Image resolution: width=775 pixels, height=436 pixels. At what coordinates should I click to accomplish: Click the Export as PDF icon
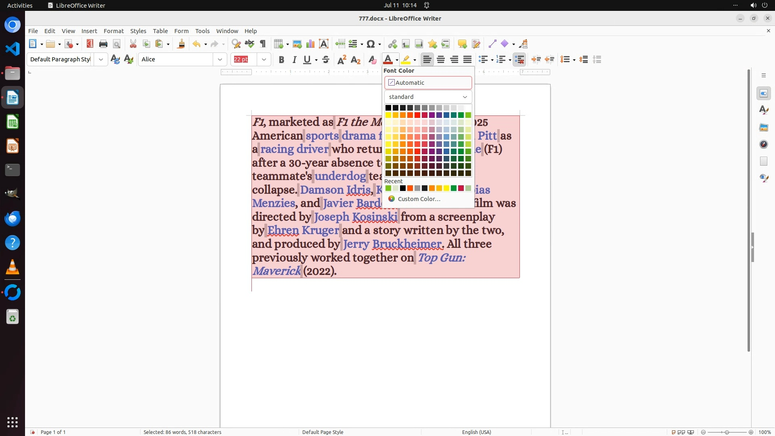[x=90, y=44]
